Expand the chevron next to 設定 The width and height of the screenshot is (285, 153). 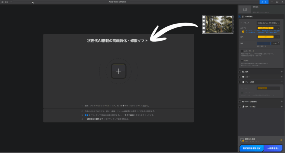coord(11,2)
